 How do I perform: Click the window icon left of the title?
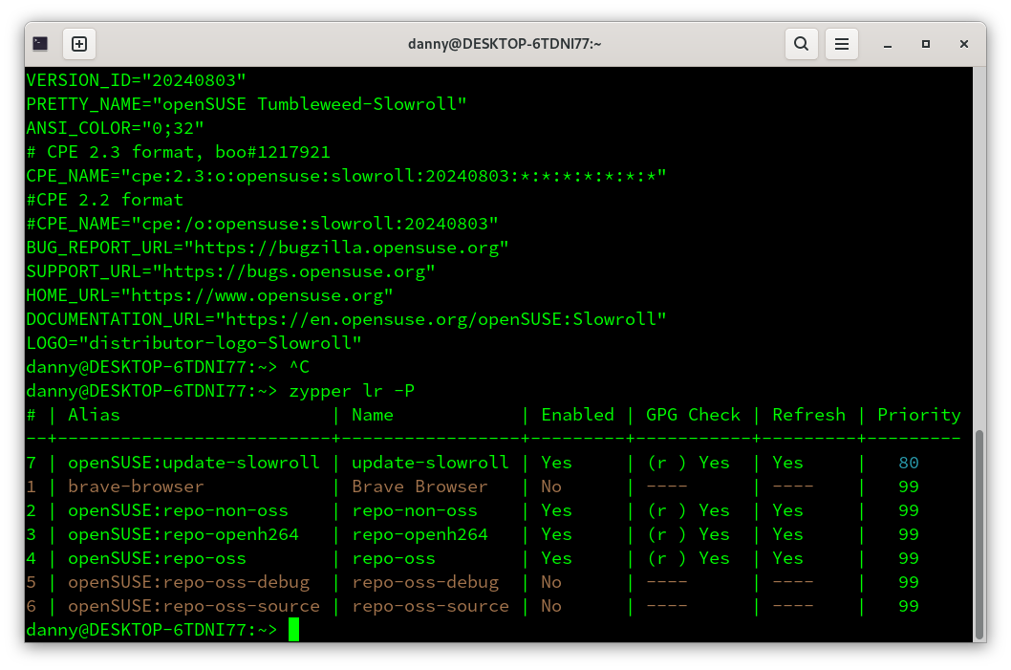click(x=39, y=43)
